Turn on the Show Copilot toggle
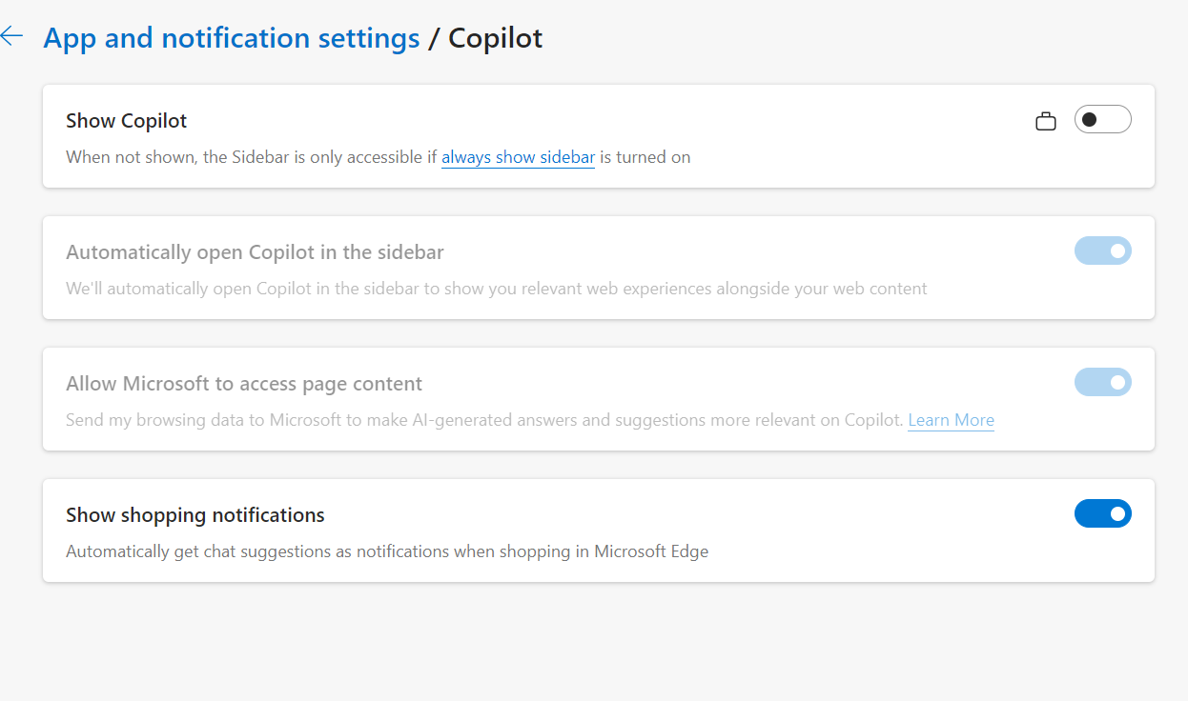This screenshot has height=701, width=1188. point(1102,120)
